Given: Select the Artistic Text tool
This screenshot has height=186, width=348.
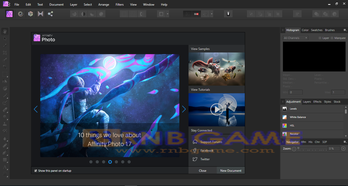Looking at the screenshot, I should point(5,167).
